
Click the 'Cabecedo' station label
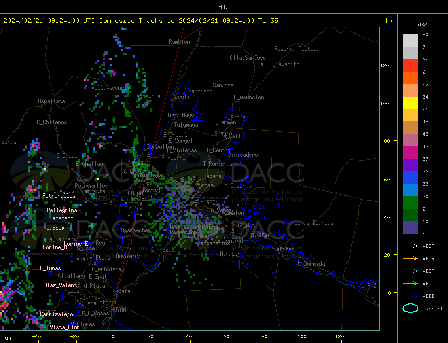click(61, 218)
